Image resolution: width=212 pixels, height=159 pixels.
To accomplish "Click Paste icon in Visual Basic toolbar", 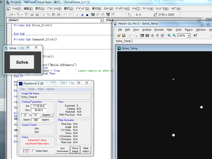I will [53, 15].
